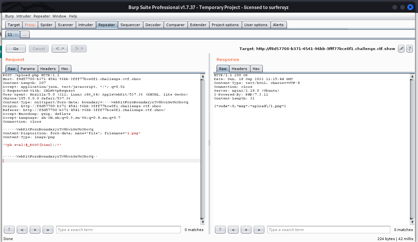
Task: Click the empty last line of request editor
Action: (x=101, y=160)
